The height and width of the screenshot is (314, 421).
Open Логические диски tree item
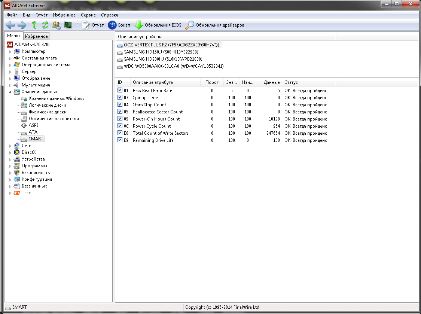pyautogui.click(x=47, y=105)
